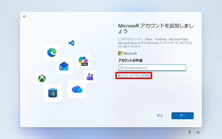Click the Microsoft Store icon tile
Image resolution: width=222 pixels, height=139 pixels.
pos(53,93)
